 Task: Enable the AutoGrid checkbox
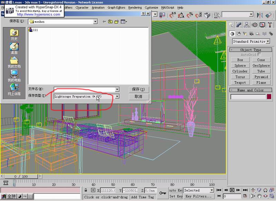259,55
